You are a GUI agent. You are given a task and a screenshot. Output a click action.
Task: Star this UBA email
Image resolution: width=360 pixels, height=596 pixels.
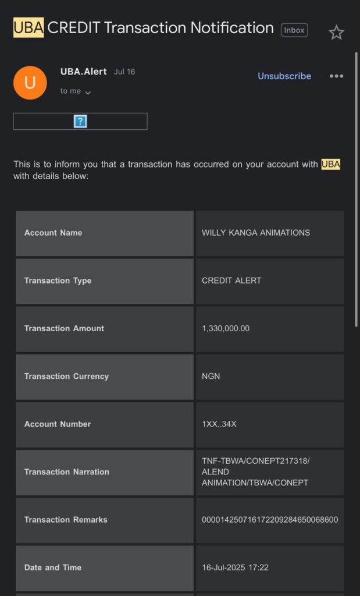pos(336,33)
